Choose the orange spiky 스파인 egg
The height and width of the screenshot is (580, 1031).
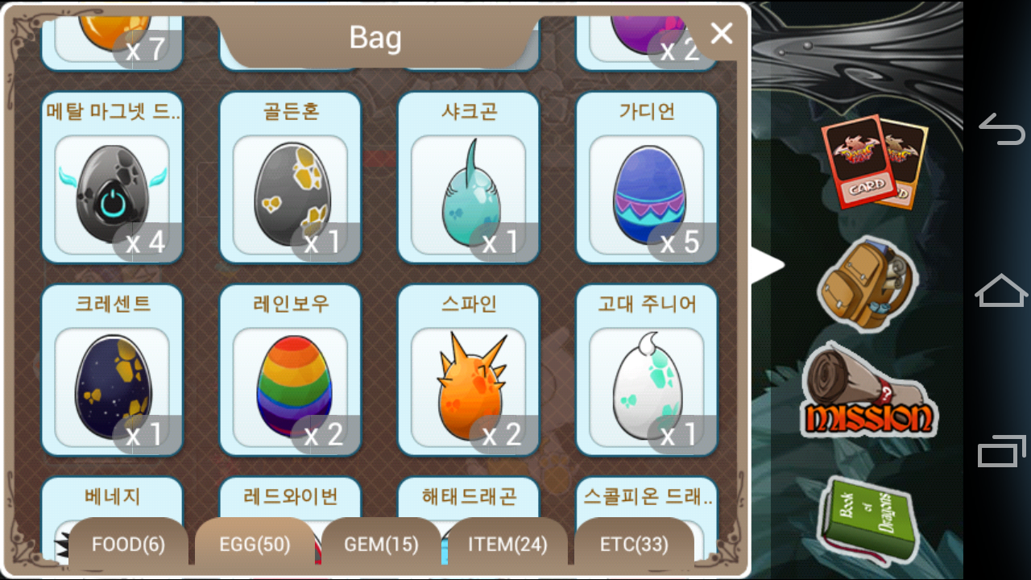468,370
